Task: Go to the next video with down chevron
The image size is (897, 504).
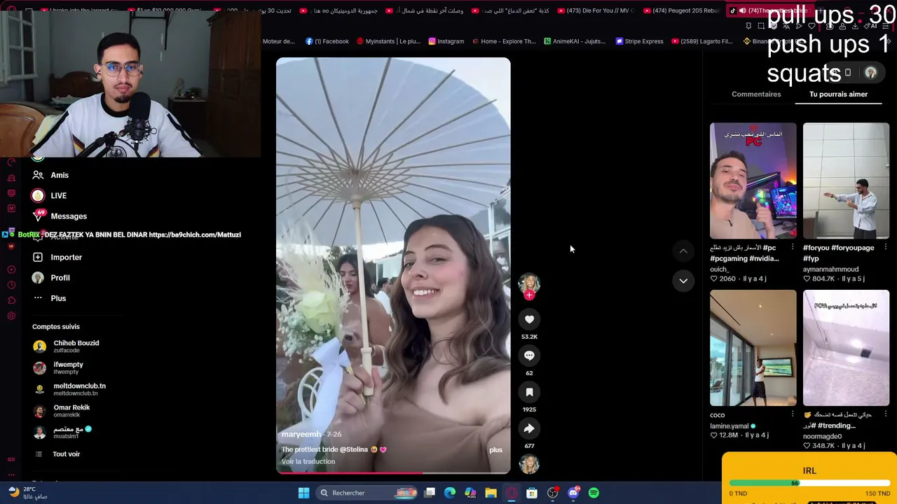Action: (683, 281)
